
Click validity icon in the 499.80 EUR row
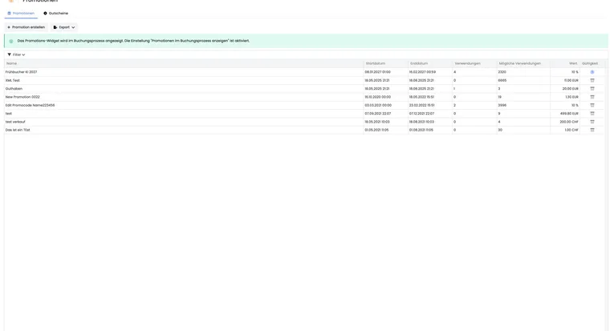tap(592, 114)
